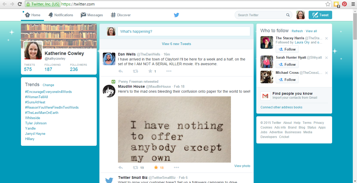Viewport: 357px width, 183px height.
Task: Click View 6 new Tweets bar
Action: [177, 44]
